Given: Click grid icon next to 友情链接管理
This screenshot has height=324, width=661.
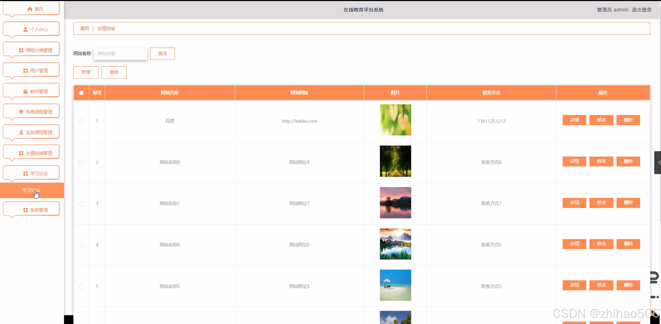Looking at the screenshot, I should coord(21,153).
